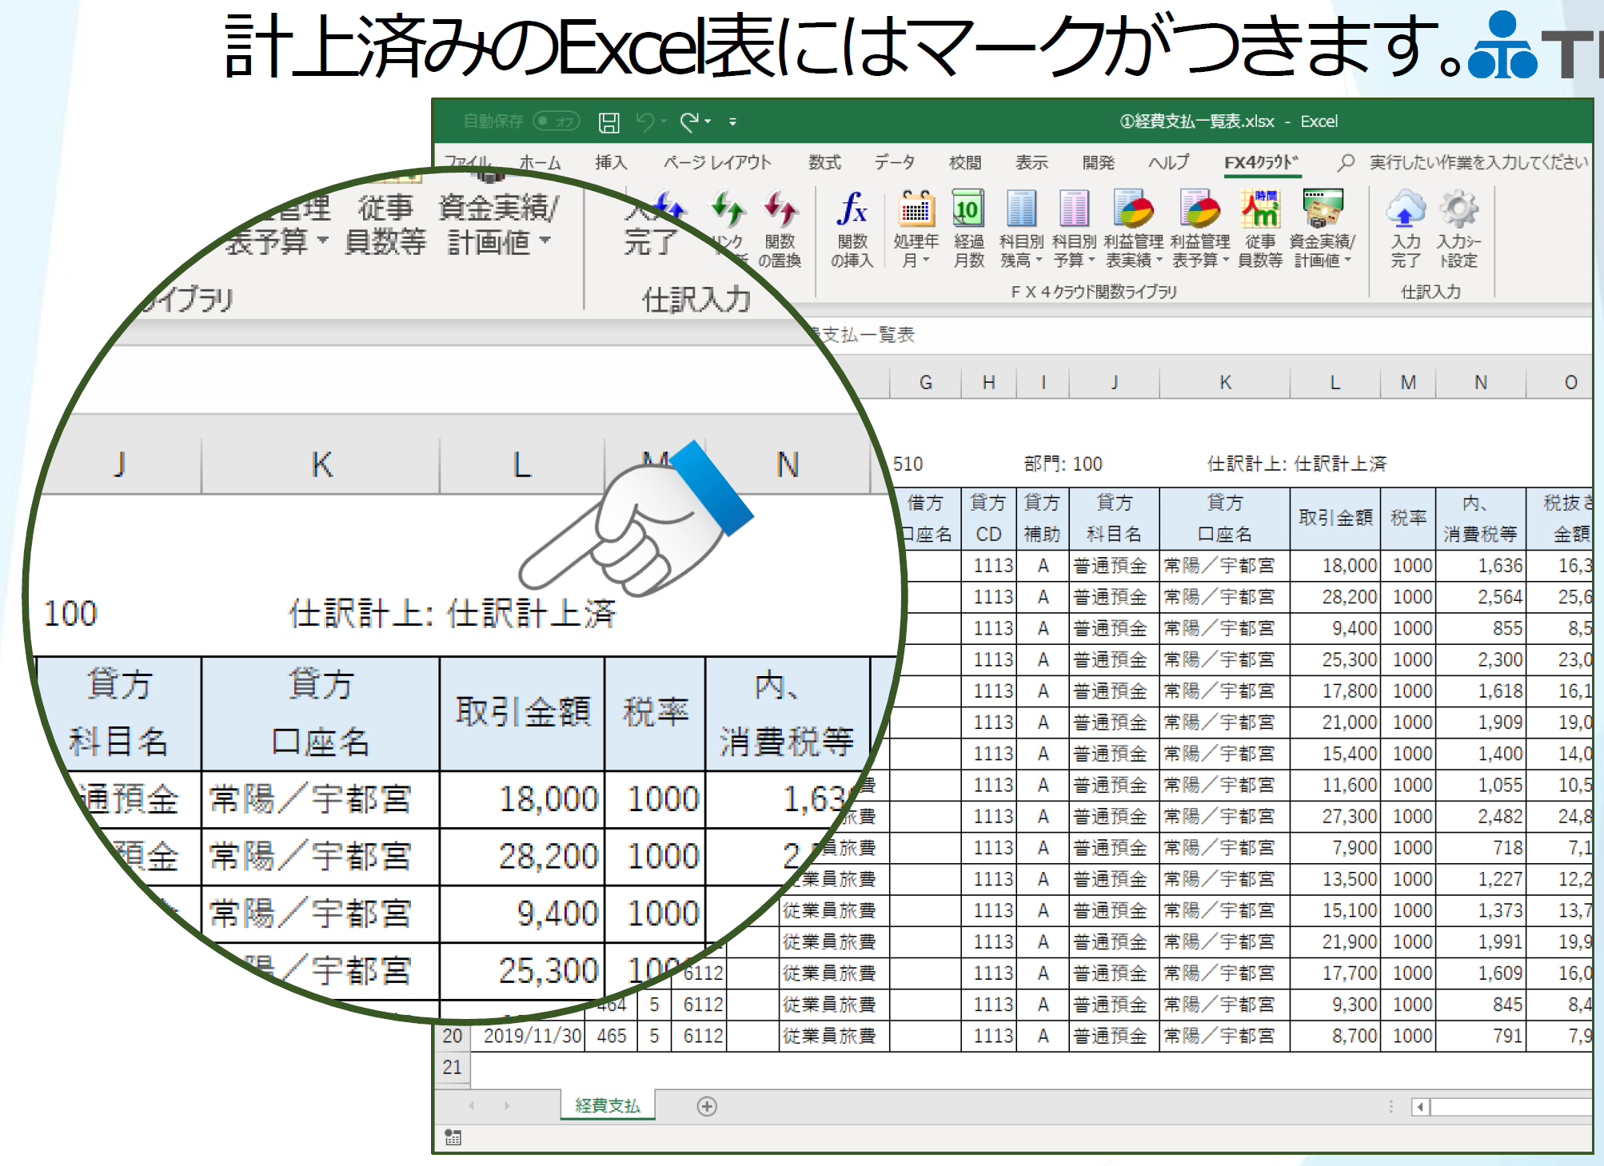
Task: Expand the Quick Access Toolbar customize dropdown
Action: (x=732, y=122)
